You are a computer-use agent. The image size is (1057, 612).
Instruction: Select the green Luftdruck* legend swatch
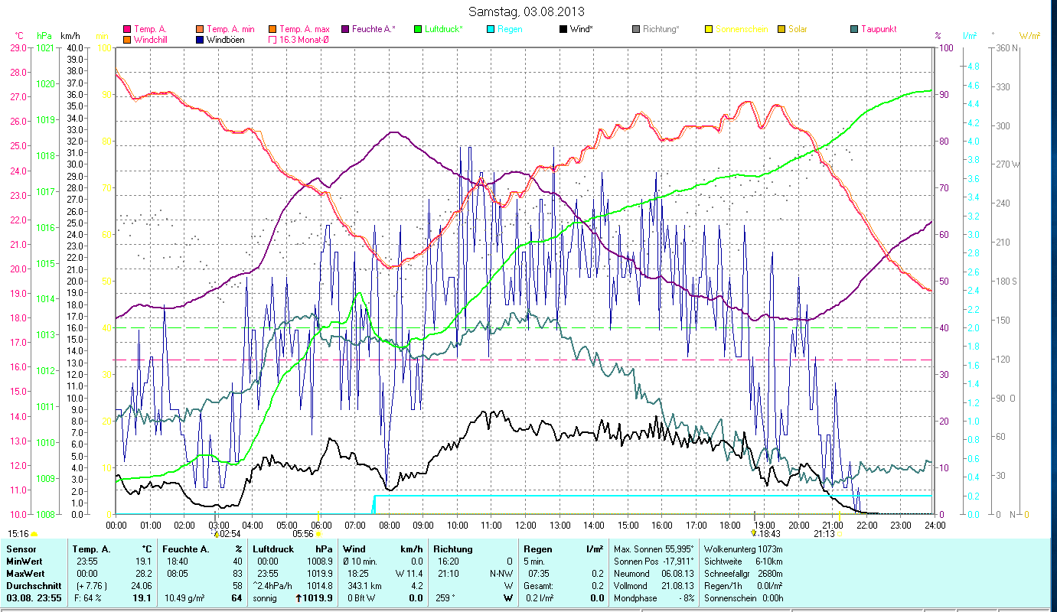pos(418,29)
